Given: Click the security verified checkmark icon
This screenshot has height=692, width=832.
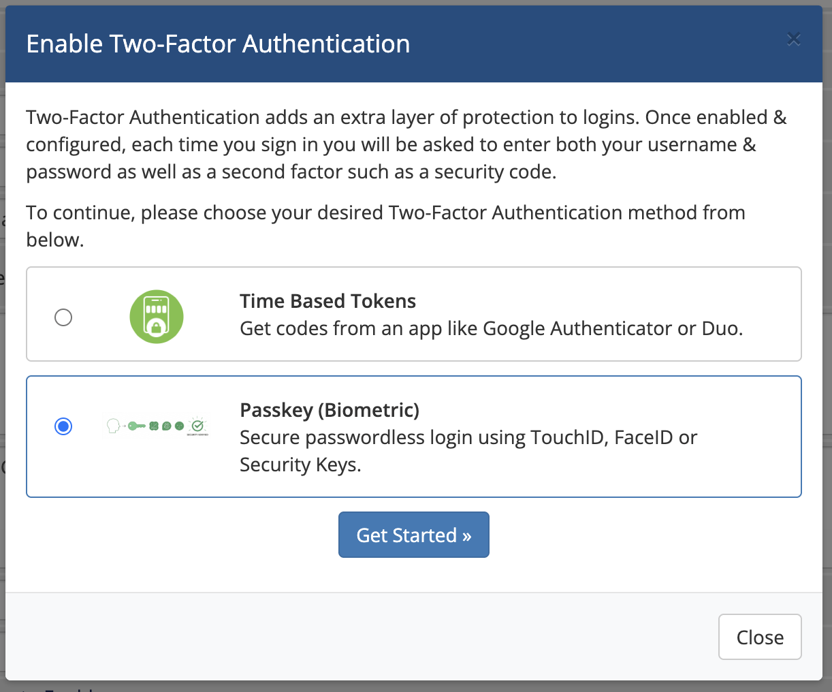Looking at the screenshot, I should [x=197, y=425].
